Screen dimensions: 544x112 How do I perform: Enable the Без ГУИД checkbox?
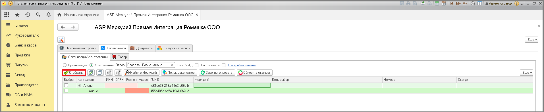click(x=196, y=65)
